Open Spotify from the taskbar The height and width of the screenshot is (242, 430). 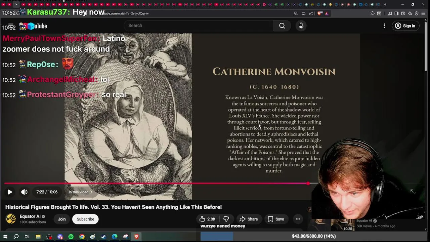coord(71,237)
